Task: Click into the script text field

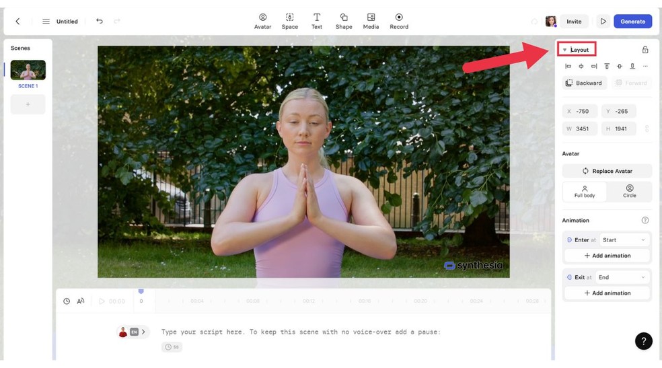Action: click(301, 332)
